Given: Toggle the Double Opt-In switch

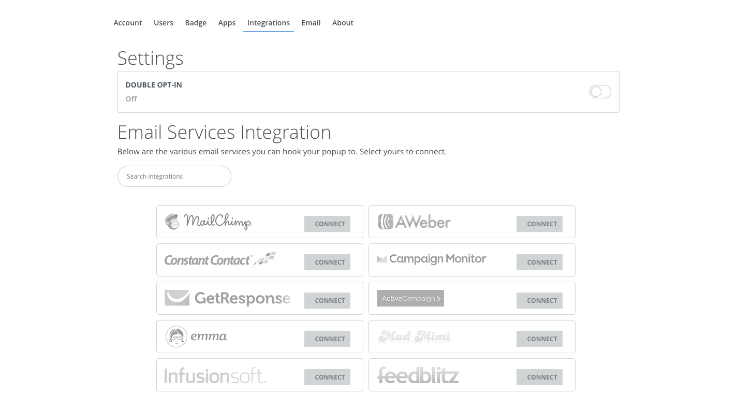Looking at the screenshot, I should (x=600, y=92).
